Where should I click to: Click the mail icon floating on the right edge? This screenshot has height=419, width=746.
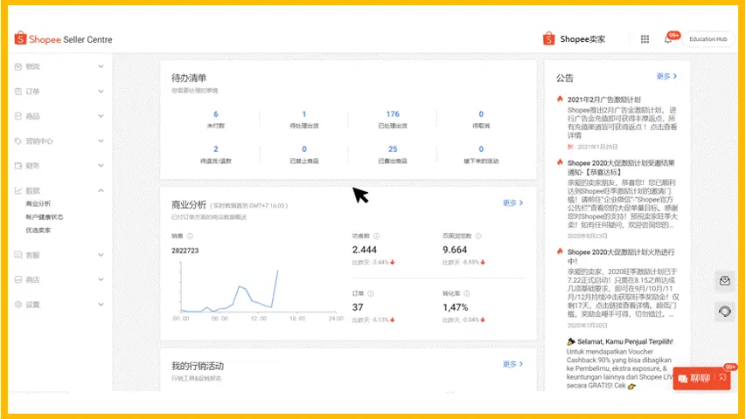point(725,281)
